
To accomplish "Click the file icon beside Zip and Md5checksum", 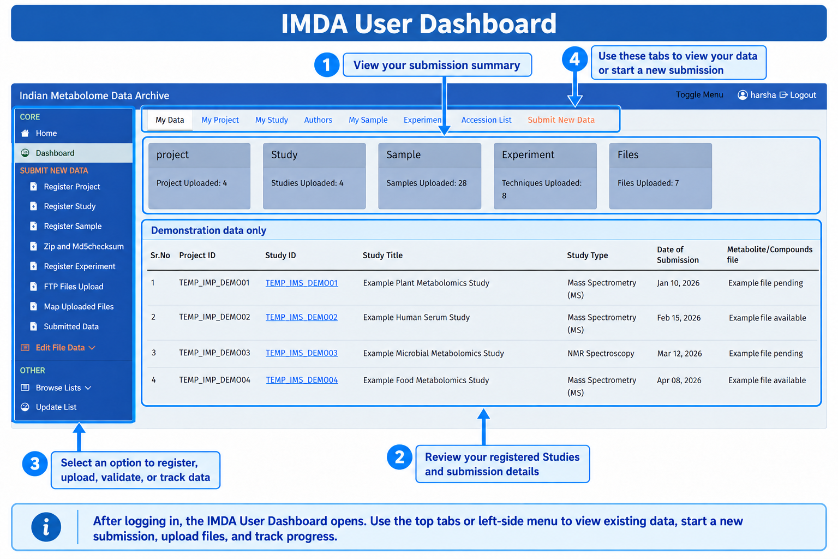I will (33, 246).
